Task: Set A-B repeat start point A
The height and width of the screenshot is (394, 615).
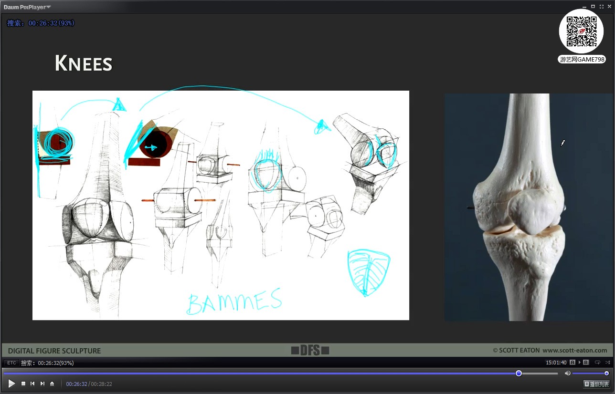Action: tap(573, 363)
